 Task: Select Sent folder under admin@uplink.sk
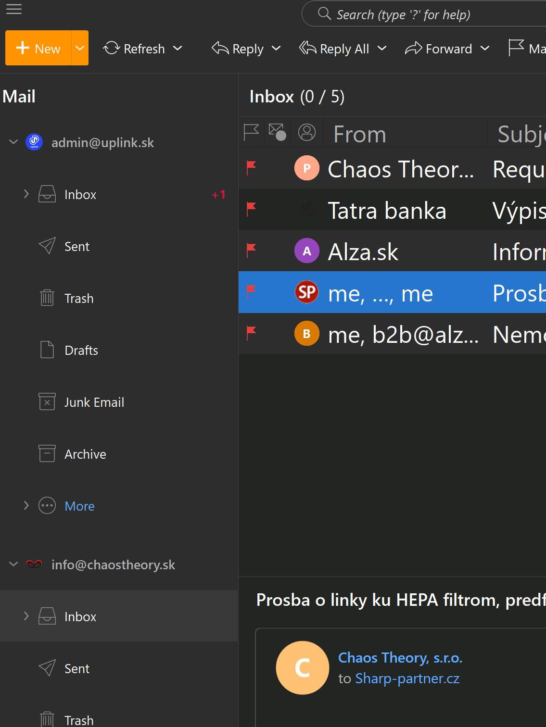coord(76,246)
